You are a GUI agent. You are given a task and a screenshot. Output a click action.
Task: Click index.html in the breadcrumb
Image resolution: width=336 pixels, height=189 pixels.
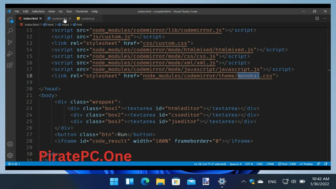point(32,24)
